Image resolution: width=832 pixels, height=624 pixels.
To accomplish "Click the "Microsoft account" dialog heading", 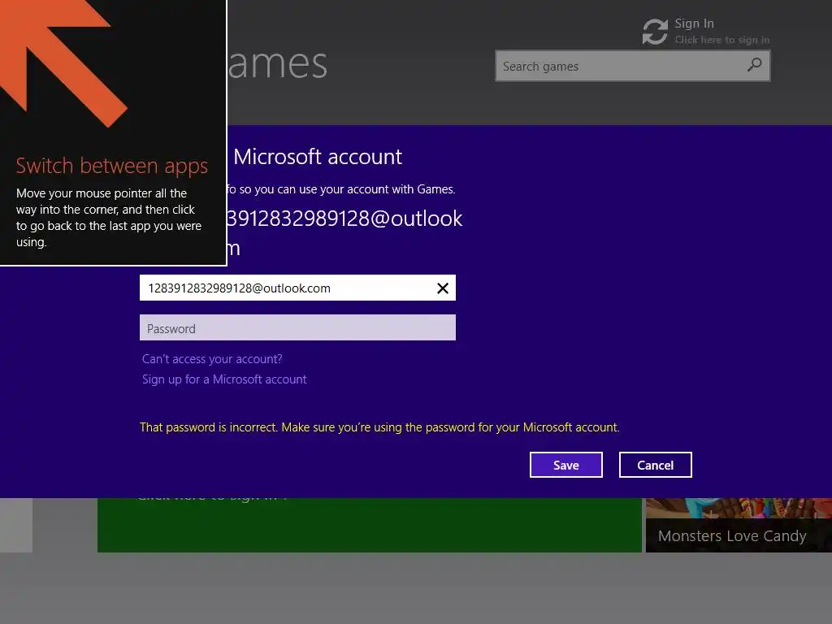I will tap(318, 157).
